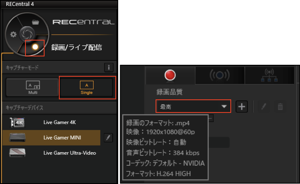The width and height of the screenshot is (300, 184).
Task: Edit the recording quality profile pencil
Action: tap(264, 107)
